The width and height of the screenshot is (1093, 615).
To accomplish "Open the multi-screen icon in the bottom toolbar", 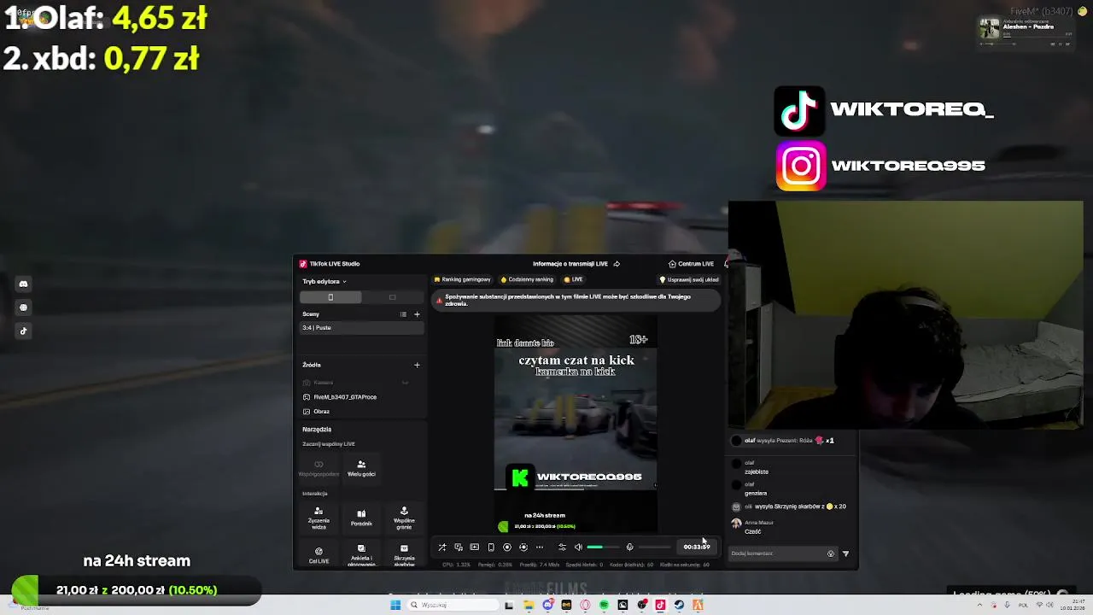I will click(458, 548).
